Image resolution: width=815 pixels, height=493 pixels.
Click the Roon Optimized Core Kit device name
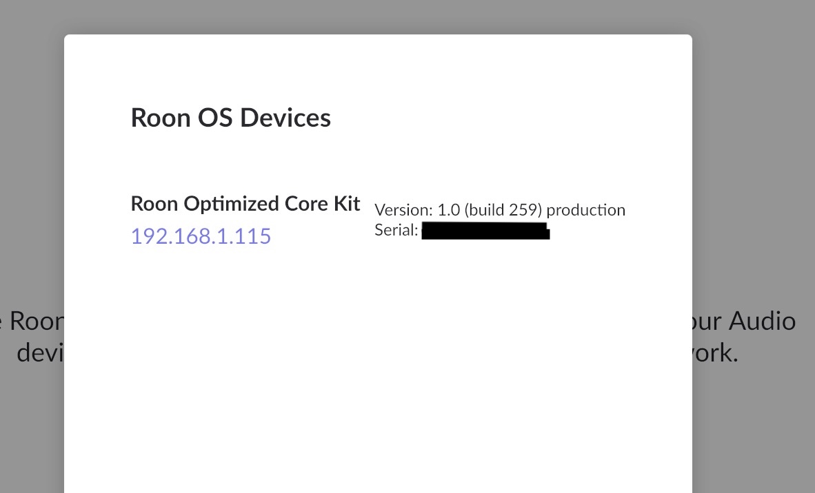tap(245, 203)
